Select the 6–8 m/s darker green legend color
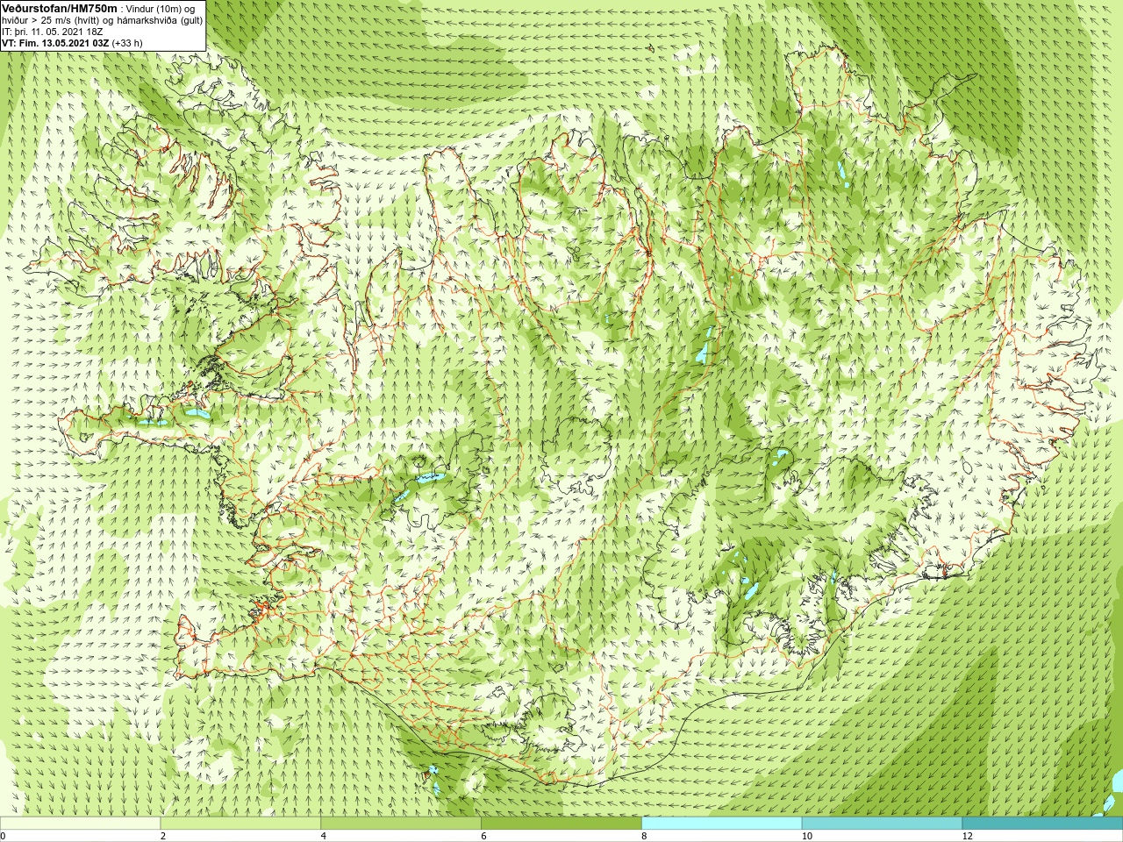 point(561,824)
